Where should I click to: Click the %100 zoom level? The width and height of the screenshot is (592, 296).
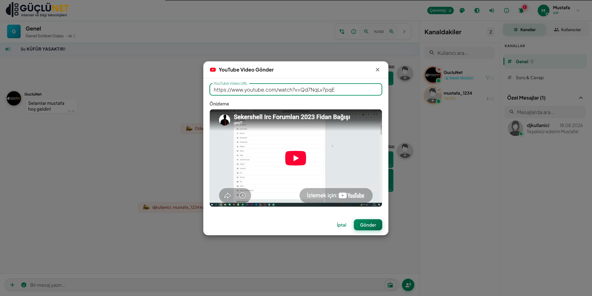click(x=379, y=32)
